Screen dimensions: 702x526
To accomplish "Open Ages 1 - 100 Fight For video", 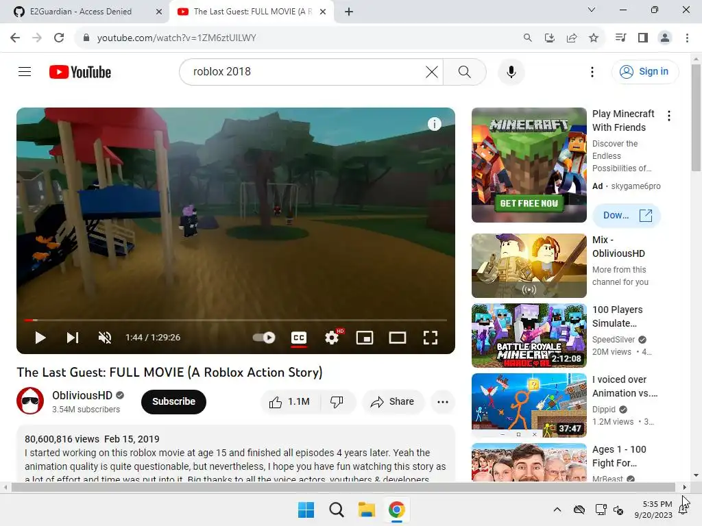I will [529, 462].
